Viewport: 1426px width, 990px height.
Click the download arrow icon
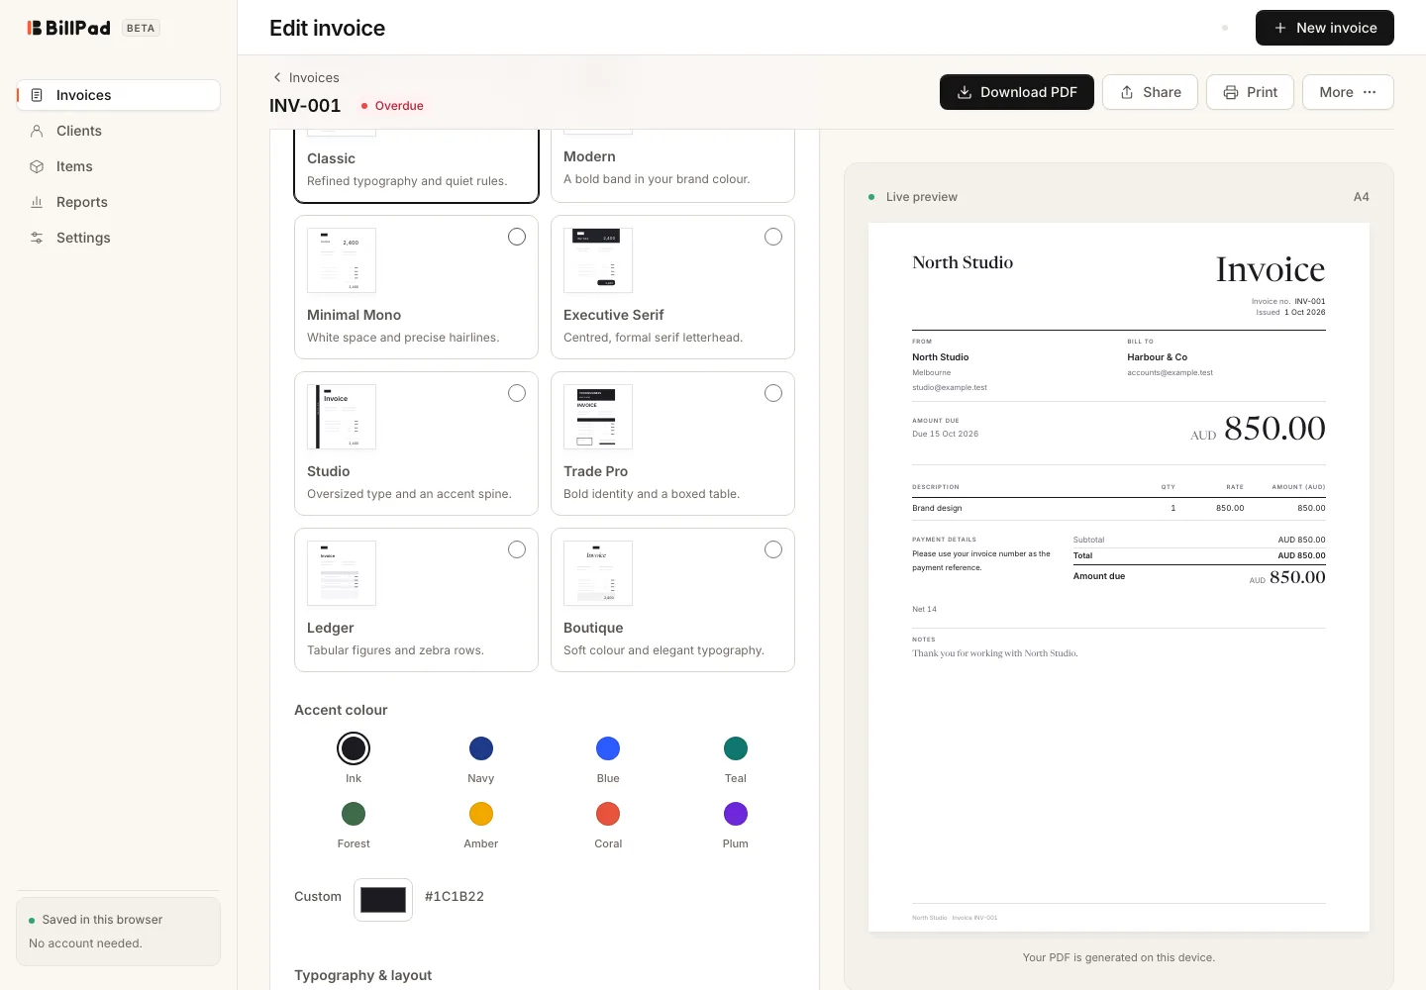(x=965, y=92)
